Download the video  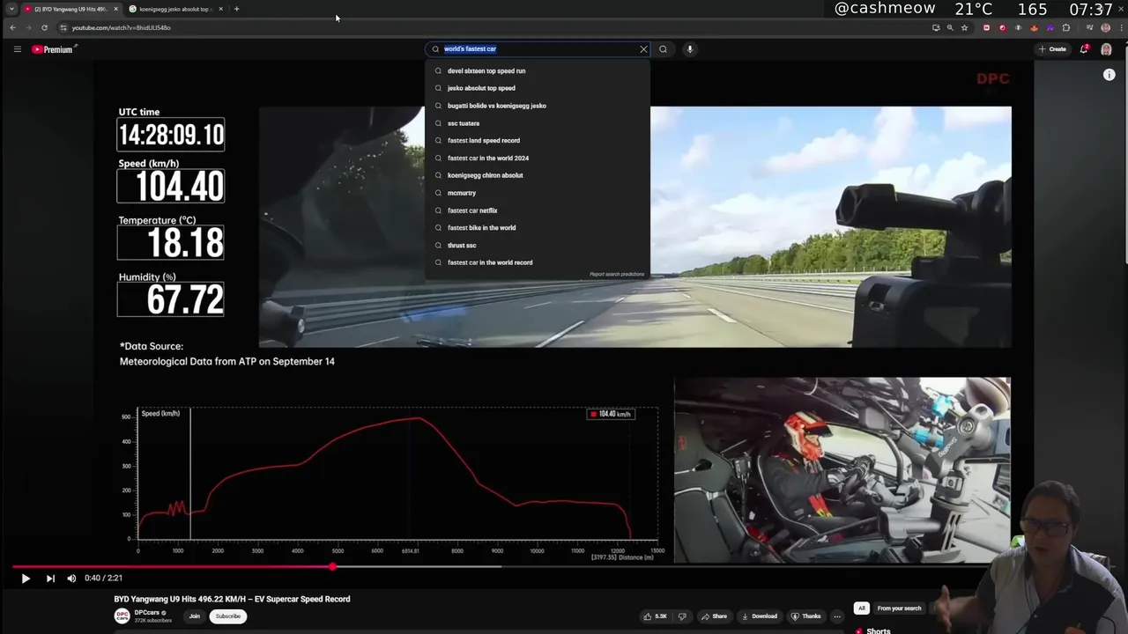759,616
